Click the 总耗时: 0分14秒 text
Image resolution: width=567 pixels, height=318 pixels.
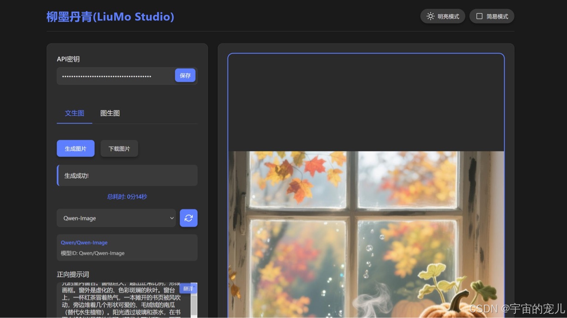[127, 197]
